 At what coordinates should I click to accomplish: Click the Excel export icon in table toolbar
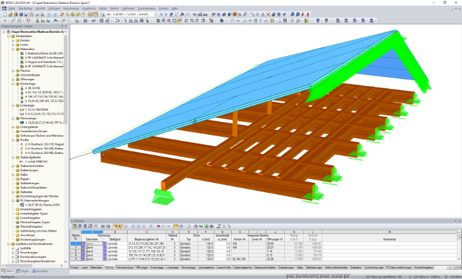point(206,226)
